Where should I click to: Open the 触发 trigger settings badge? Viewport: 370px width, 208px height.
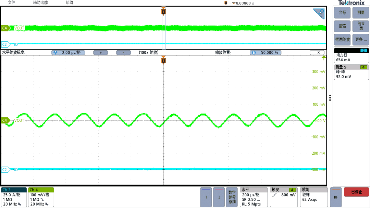pyautogui.click(x=284, y=197)
